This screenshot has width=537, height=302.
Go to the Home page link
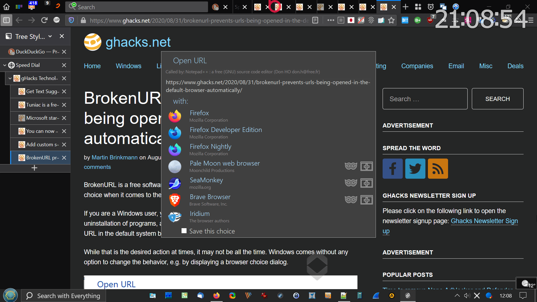(x=92, y=66)
